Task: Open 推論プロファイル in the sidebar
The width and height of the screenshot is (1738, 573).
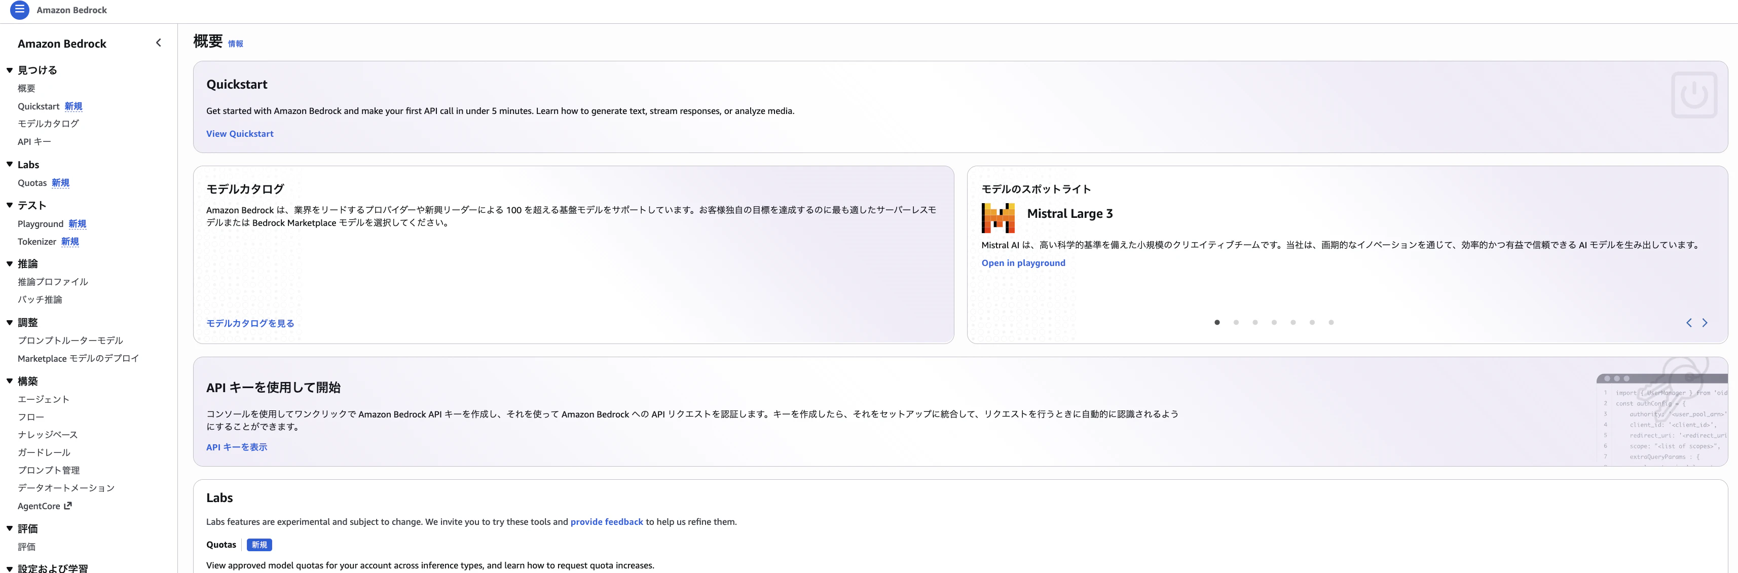Action: point(53,282)
